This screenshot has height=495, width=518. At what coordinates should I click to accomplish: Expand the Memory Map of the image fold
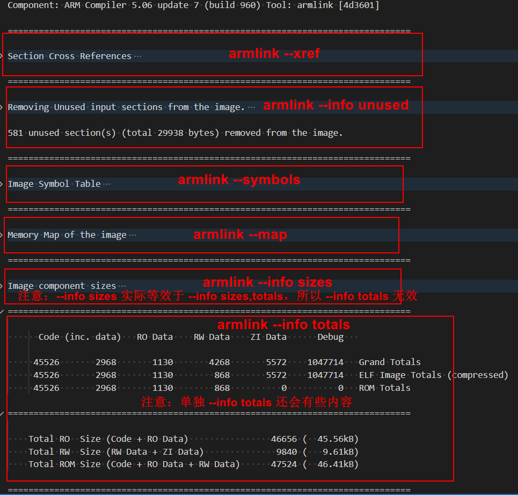(2, 235)
